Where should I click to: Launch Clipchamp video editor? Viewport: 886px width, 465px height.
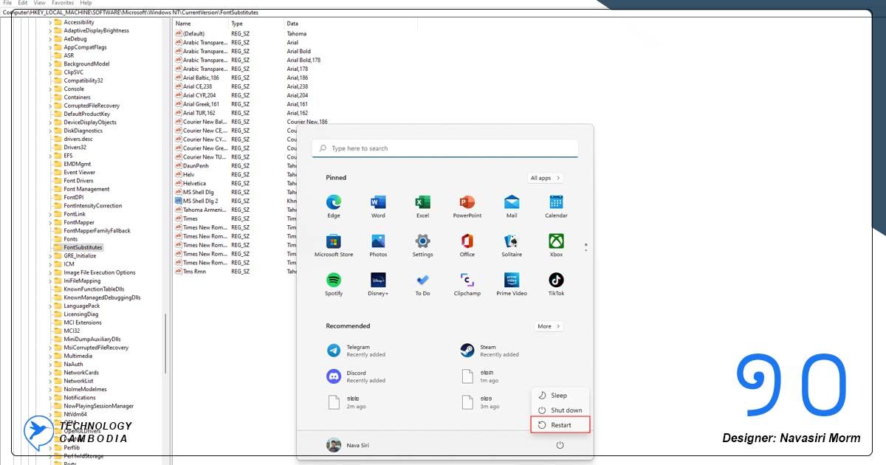[467, 280]
